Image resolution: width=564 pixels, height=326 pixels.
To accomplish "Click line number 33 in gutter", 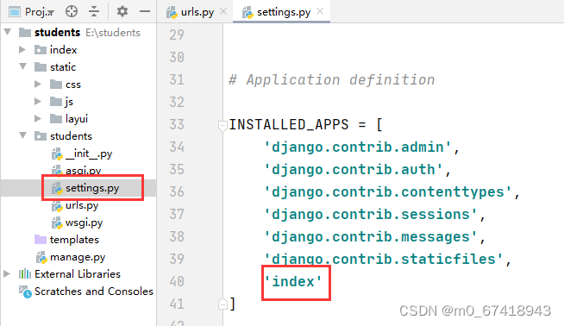I will click(177, 124).
